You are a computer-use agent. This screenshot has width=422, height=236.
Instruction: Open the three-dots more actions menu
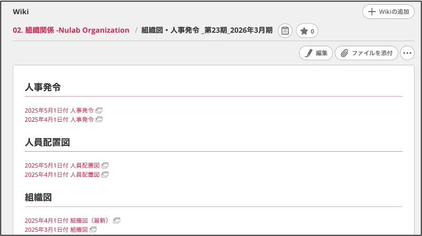[407, 53]
